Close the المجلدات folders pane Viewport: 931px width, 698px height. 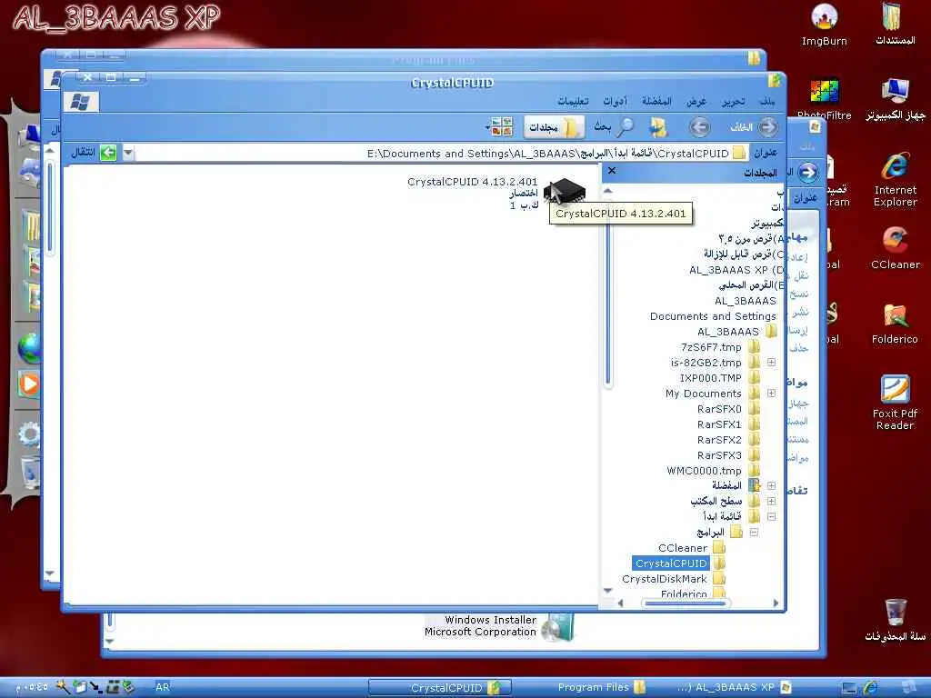coord(612,171)
